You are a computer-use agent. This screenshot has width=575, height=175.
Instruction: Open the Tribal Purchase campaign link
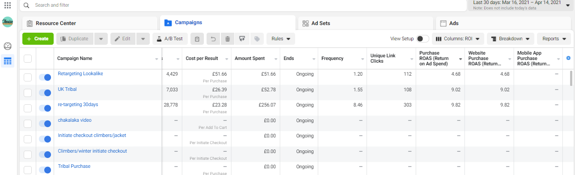[74, 166]
